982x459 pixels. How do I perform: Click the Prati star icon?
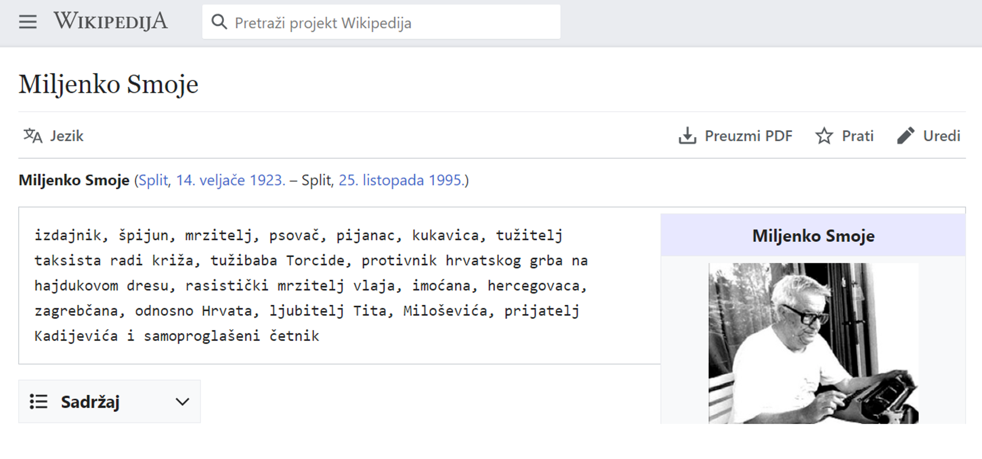tap(824, 136)
